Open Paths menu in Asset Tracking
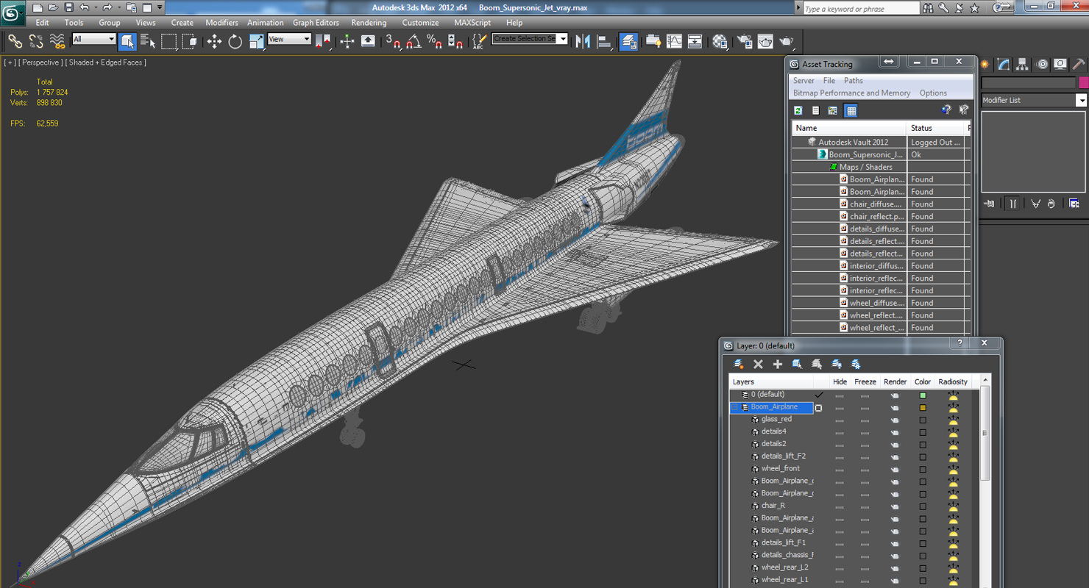Screen dimensions: 1089x588 click(854, 81)
